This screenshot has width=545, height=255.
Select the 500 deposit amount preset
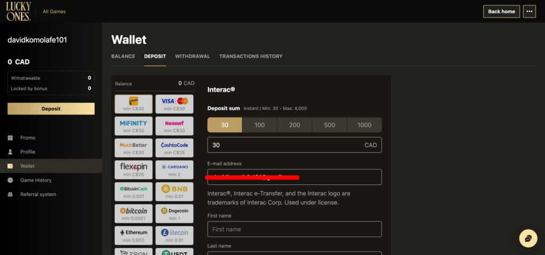tap(329, 125)
